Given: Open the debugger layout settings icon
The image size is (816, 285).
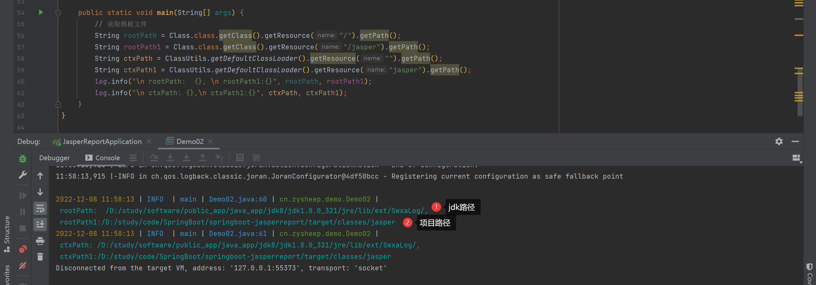Looking at the screenshot, I should point(796,158).
